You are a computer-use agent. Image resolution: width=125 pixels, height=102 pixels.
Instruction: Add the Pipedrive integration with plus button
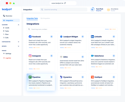[x=51, y=77]
